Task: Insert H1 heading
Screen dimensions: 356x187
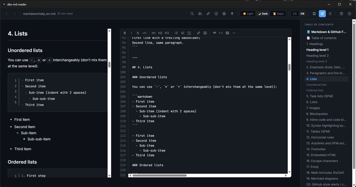Action: click(153, 33)
